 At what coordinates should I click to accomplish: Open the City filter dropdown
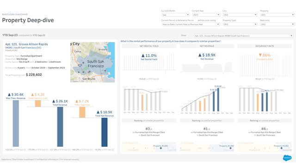pyautogui.click(x=240, y=15)
